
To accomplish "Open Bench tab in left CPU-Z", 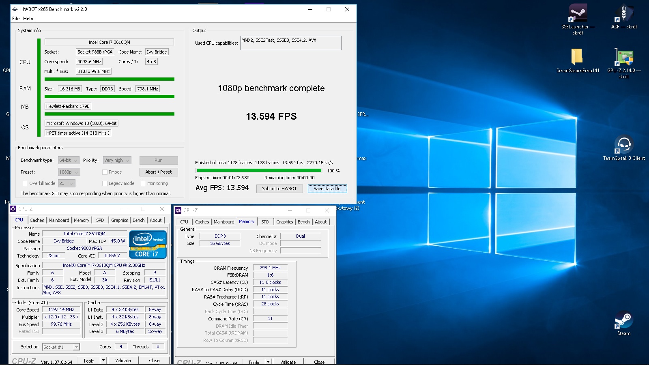I will tap(139, 220).
